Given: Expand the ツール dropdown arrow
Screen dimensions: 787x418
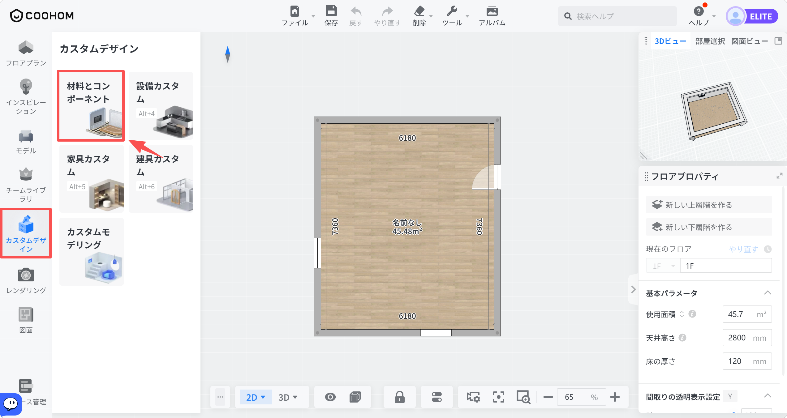Looking at the screenshot, I should click(x=467, y=16).
